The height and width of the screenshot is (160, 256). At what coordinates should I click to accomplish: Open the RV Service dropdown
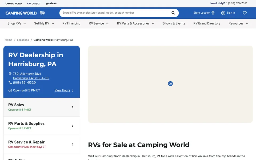click(98, 23)
